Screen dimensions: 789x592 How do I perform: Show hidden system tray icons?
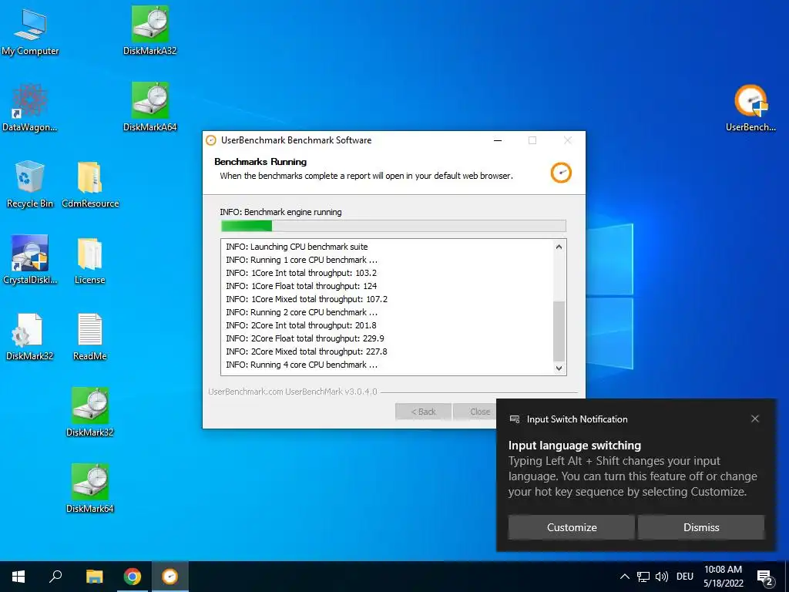coord(624,577)
